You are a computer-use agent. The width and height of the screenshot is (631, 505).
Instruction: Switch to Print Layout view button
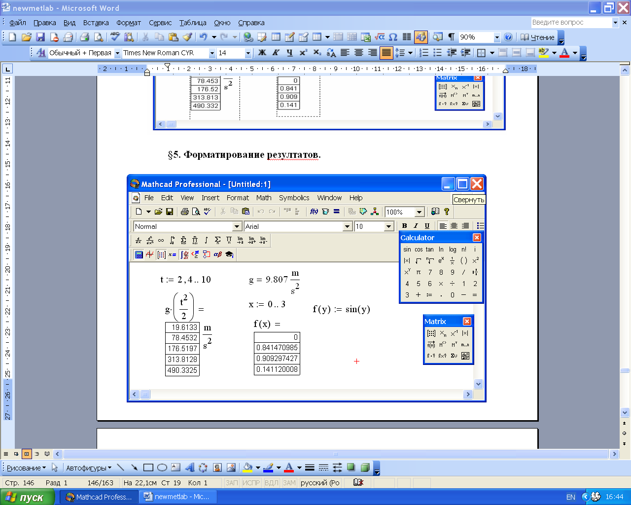[27, 454]
